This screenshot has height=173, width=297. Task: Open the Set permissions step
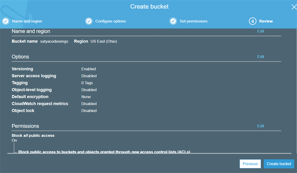(193, 21)
